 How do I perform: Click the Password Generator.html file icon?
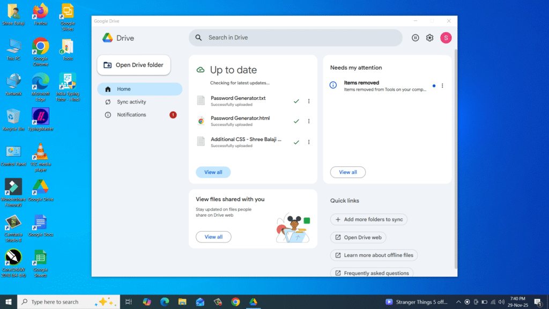pyautogui.click(x=201, y=121)
